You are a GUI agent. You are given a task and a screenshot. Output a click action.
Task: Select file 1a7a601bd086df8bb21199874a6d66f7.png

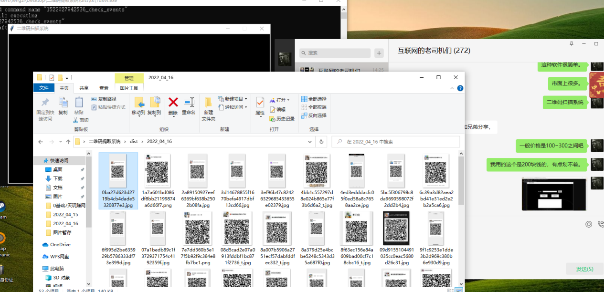pyautogui.click(x=158, y=181)
